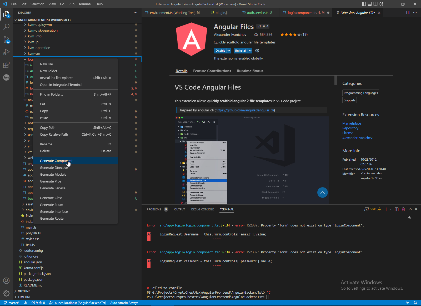This screenshot has width=421, height=306.
Task: Open the Repository resource link
Action: (350, 128)
